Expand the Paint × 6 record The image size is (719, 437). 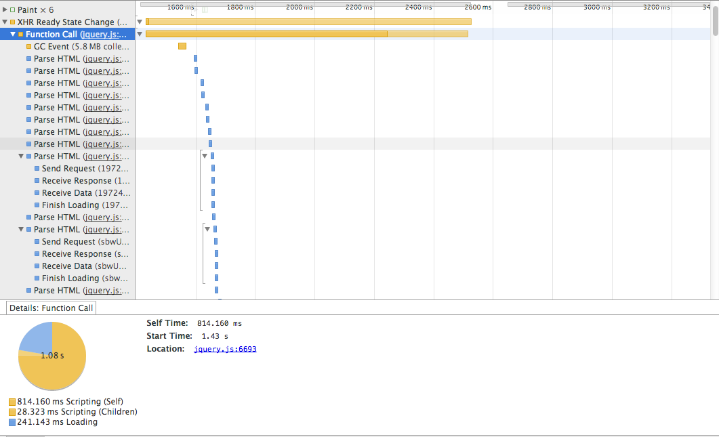pyautogui.click(x=5, y=10)
